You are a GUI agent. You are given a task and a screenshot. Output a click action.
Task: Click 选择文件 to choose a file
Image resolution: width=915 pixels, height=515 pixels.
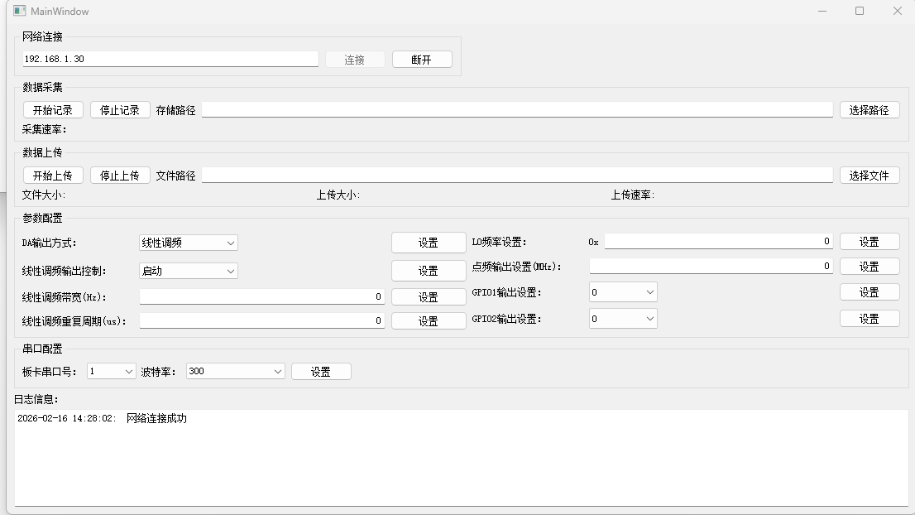tap(869, 176)
